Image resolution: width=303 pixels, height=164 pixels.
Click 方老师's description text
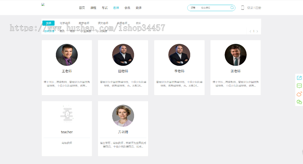coord(123,145)
